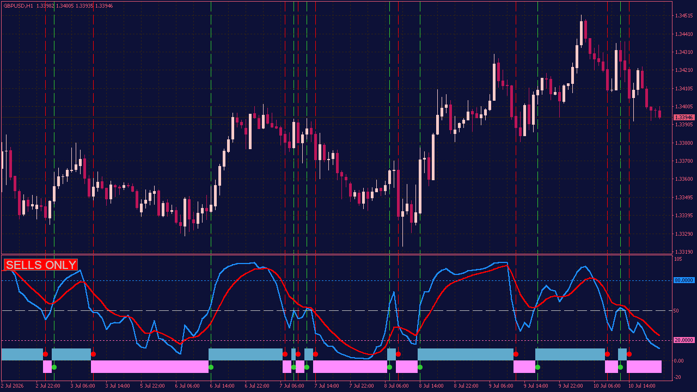Click the 9 Jul 22:00 time label

click(x=571, y=385)
